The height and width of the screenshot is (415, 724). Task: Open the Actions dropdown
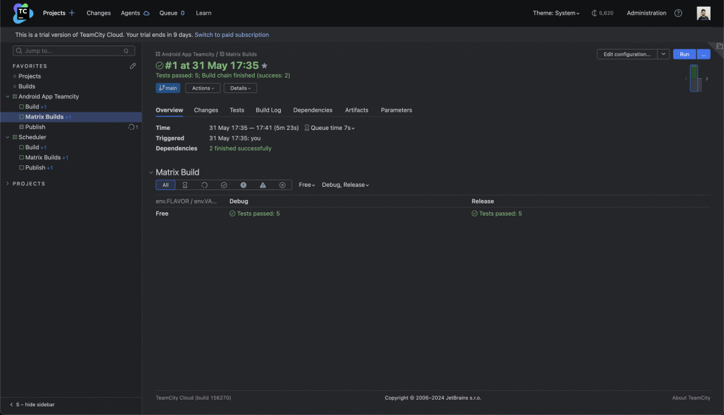[x=202, y=88]
